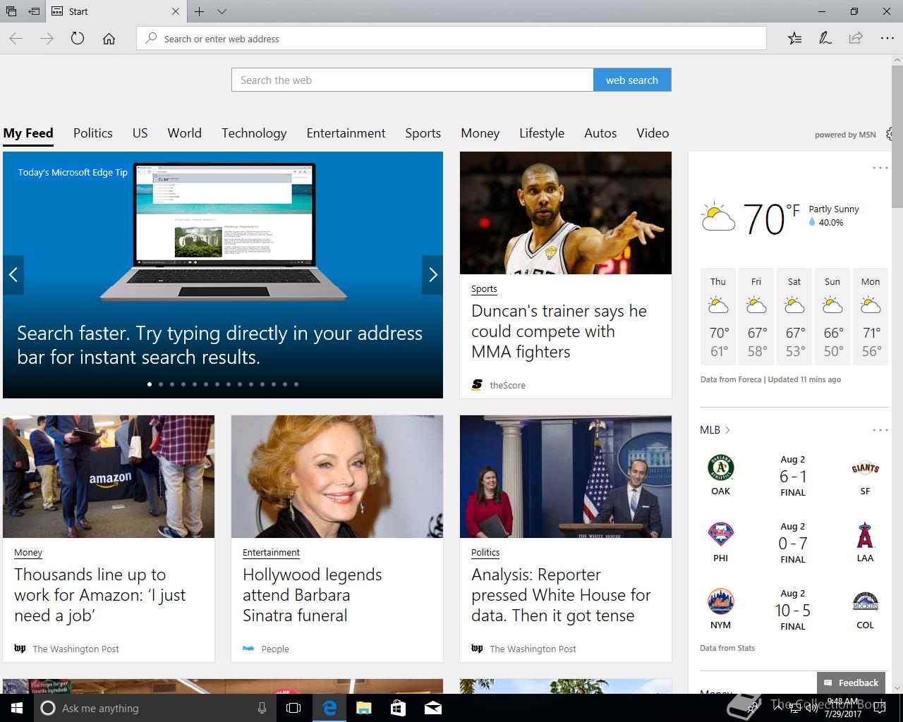Go to the Home page
This screenshot has width=903, height=722.
tap(109, 39)
